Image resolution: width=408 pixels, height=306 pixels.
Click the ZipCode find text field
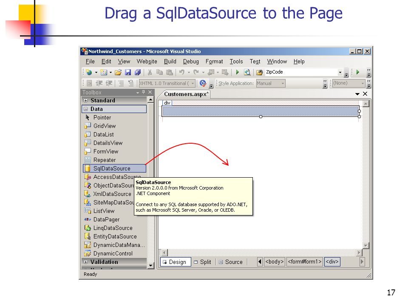(x=301, y=72)
